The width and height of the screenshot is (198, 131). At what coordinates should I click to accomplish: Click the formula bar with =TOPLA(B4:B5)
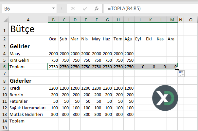[x=151, y=9]
